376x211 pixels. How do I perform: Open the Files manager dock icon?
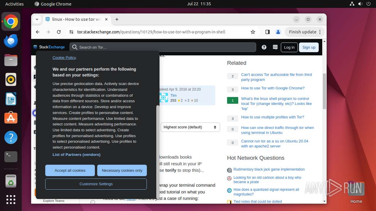point(11,60)
